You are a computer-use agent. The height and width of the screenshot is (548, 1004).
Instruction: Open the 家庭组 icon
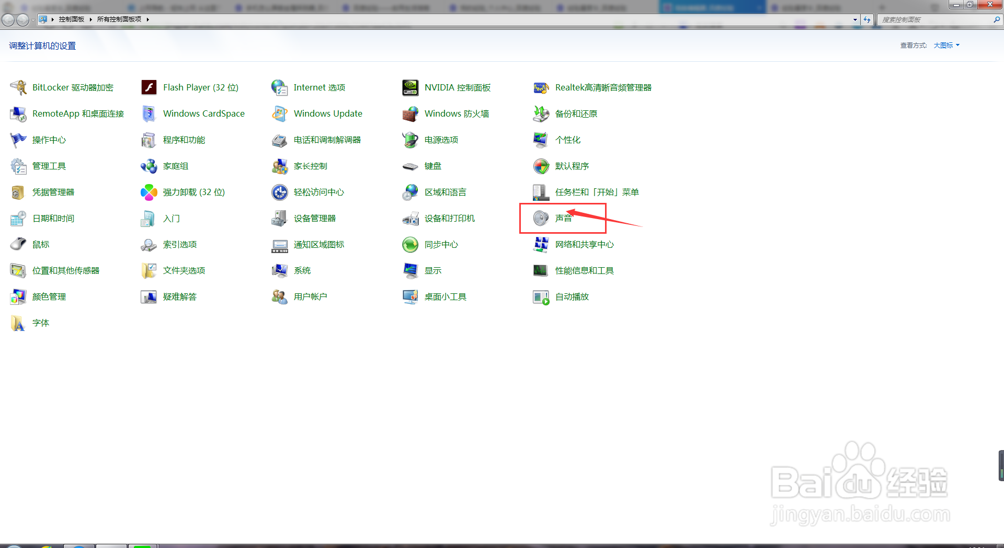point(149,166)
